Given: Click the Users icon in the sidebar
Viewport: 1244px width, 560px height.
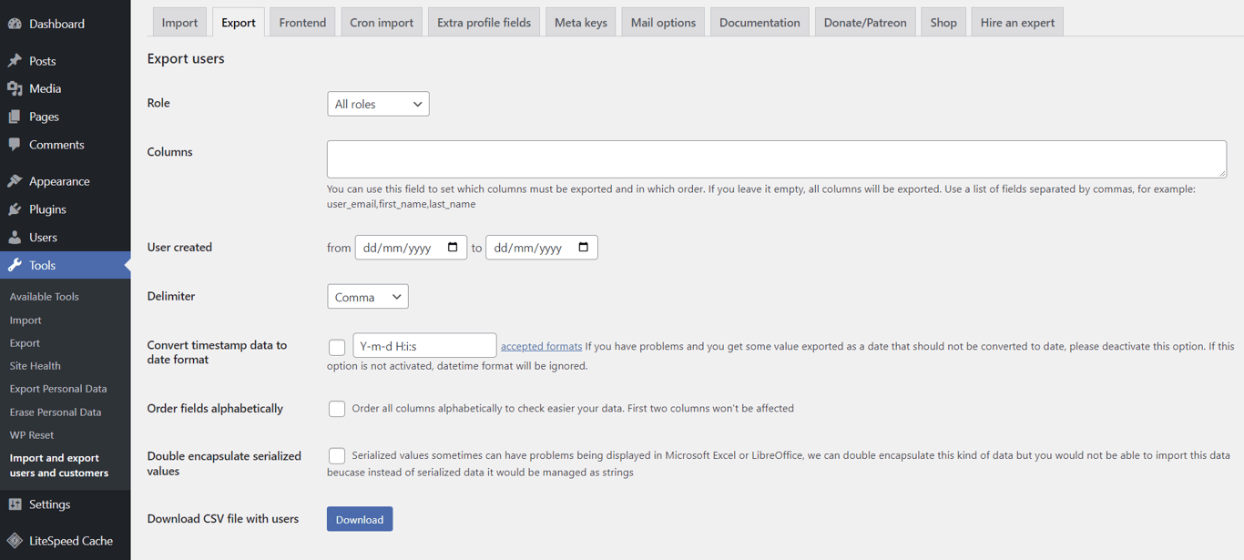Looking at the screenshot, I should pos(15,237).
